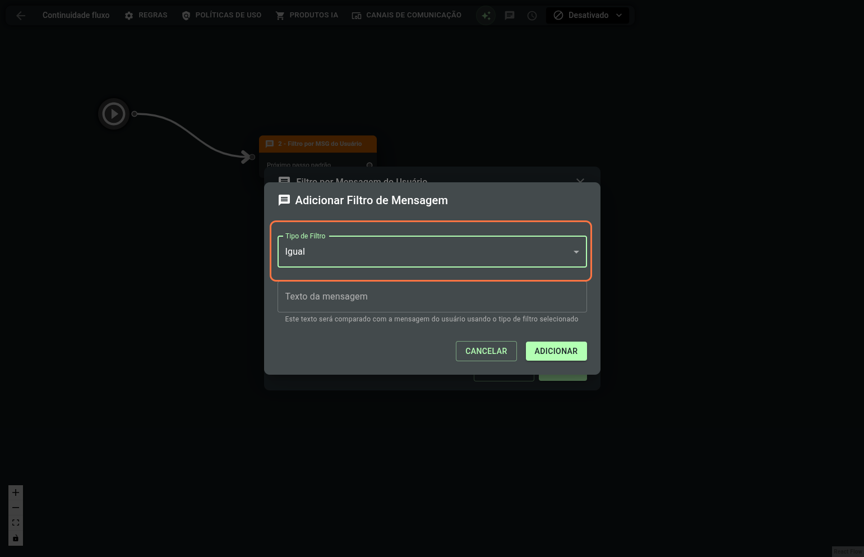
Task: Close the Filtro por Mensagem dialog behind
Action: [x=580, y=180]
